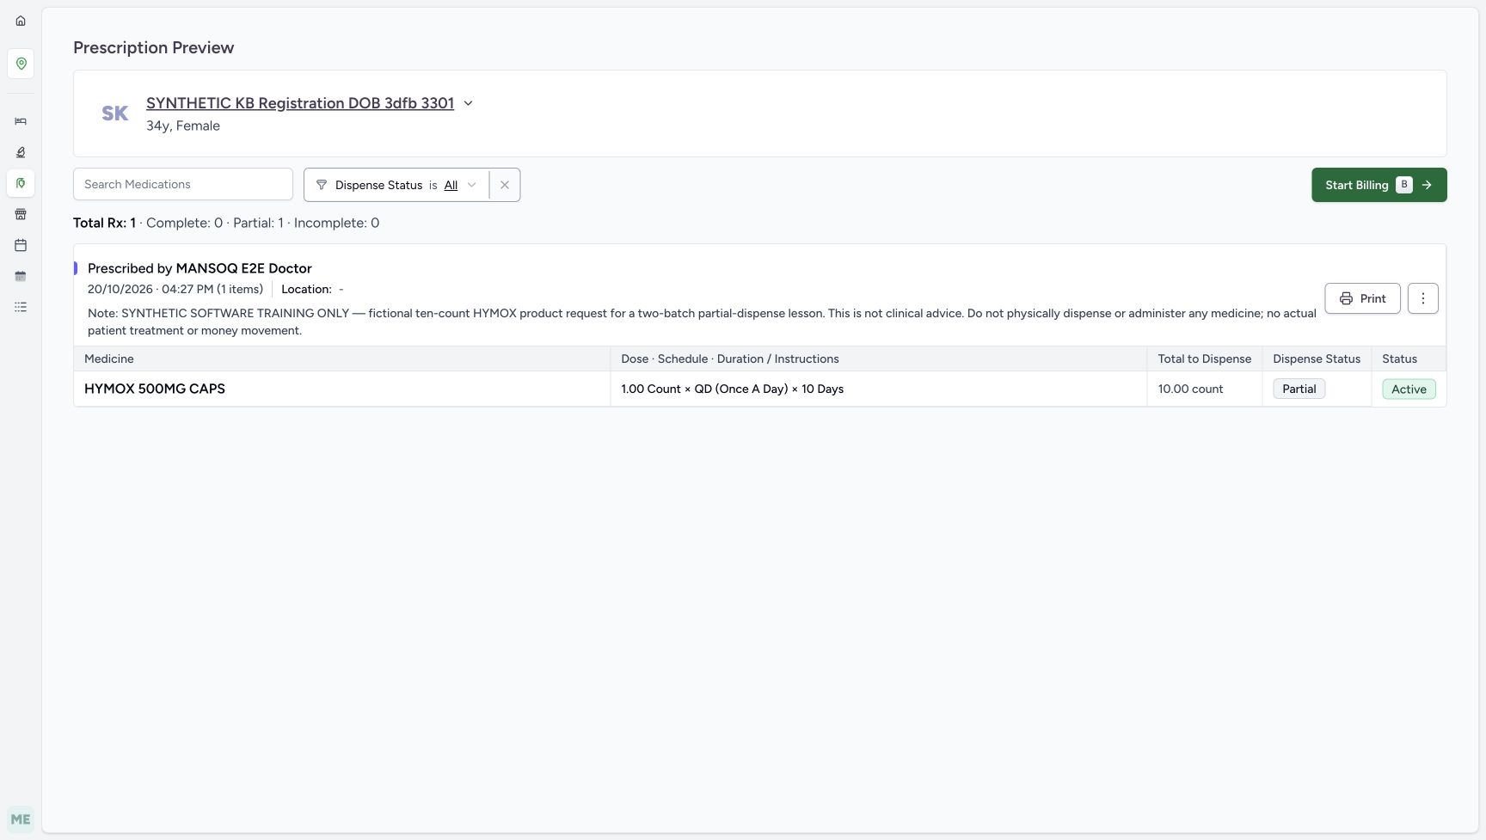Viewport: 1486px width, 840px height.
Task: Open patient SYNTHETIC KB Registration link
Action: tap(300, 103)
